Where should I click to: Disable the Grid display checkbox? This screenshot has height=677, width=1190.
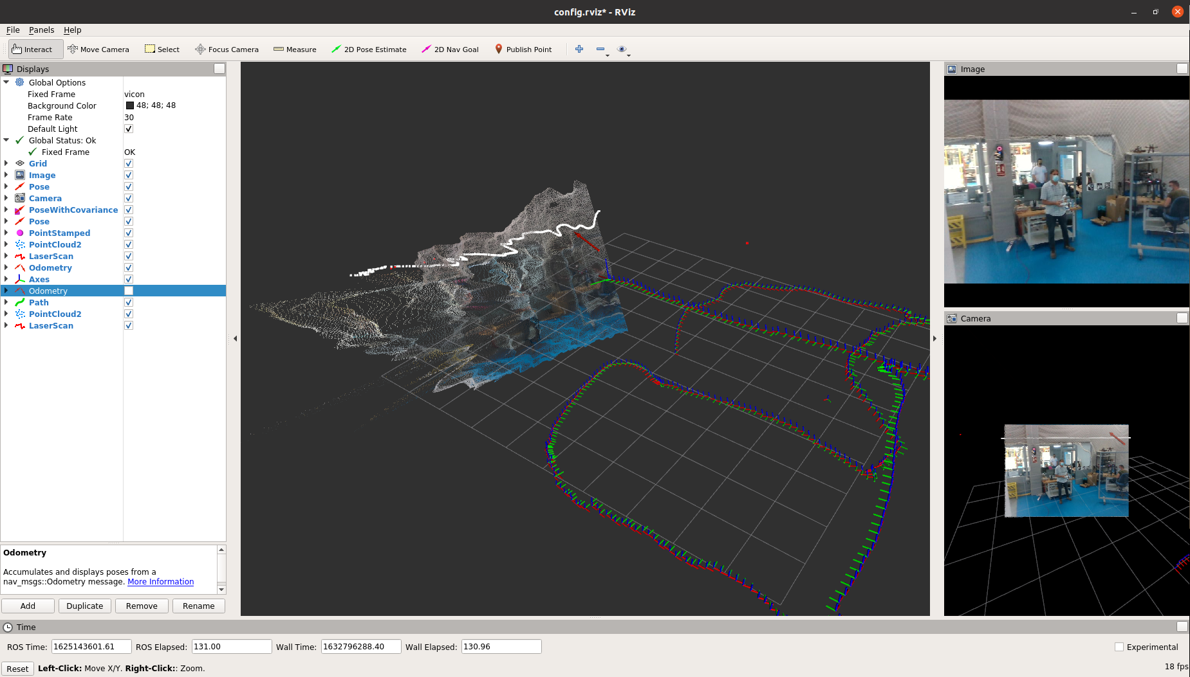click(x=129, y=163)
